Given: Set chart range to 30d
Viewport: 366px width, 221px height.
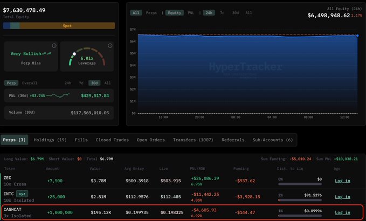Looking at the screenshot, I should click(x=235, y=13).
